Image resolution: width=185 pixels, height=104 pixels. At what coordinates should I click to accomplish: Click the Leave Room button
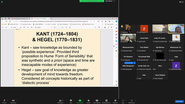[x=179, y=101]
